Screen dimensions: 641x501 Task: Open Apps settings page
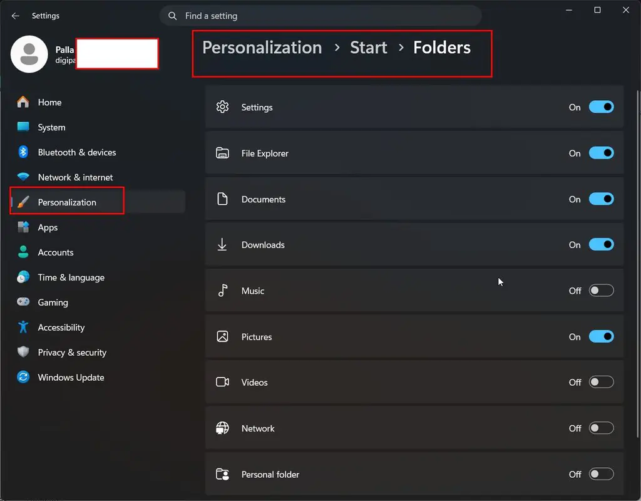click(98, 227)
